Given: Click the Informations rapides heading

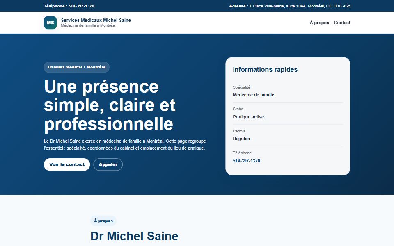Looking at the screenshot, I should [x=265, y=69].
